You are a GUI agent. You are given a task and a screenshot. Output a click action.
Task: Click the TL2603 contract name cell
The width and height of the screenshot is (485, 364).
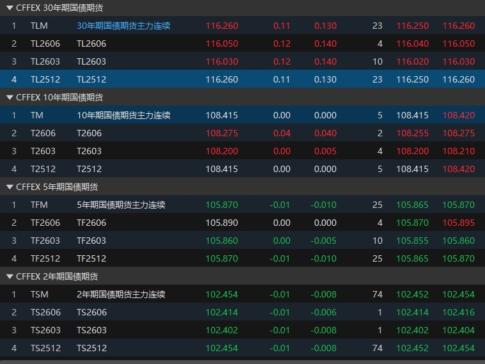(x=91, y=61)
